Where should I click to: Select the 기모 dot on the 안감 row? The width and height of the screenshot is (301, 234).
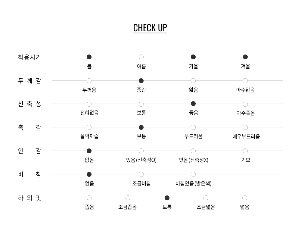[x=245, y=151]
